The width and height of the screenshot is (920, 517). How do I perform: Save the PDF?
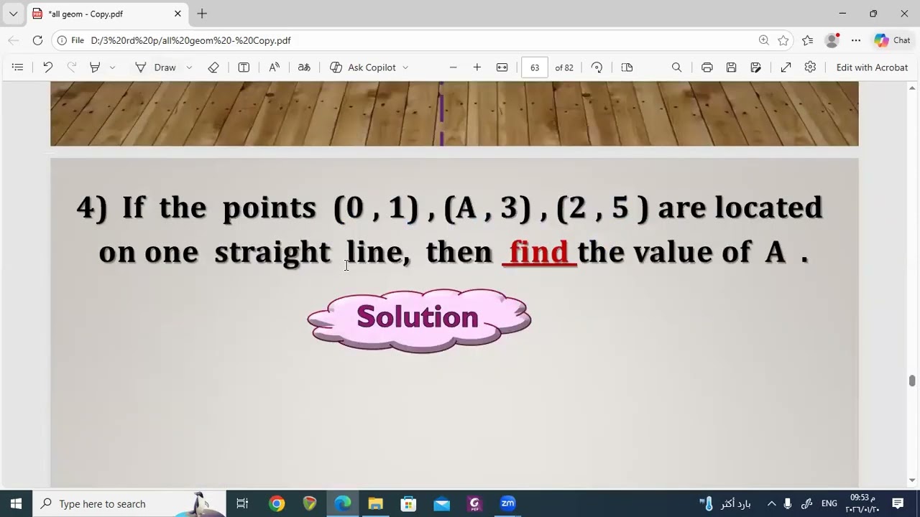pos(731,67)
